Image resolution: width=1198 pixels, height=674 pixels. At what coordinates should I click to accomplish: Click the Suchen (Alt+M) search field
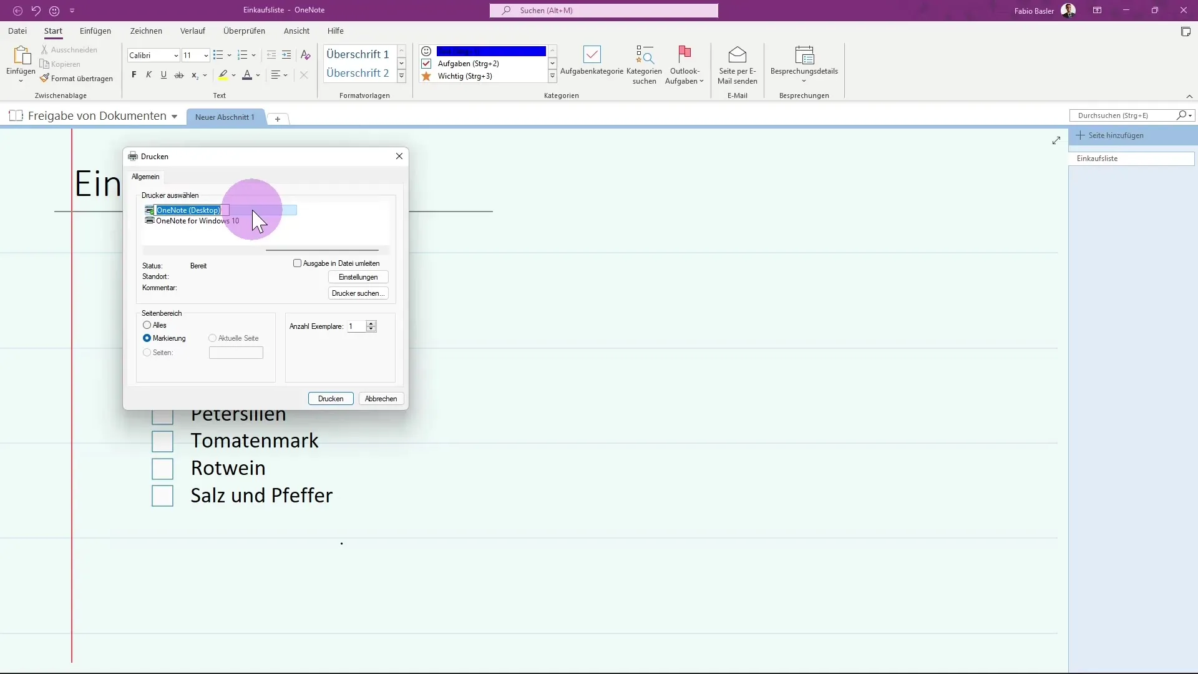coord(604,11)
